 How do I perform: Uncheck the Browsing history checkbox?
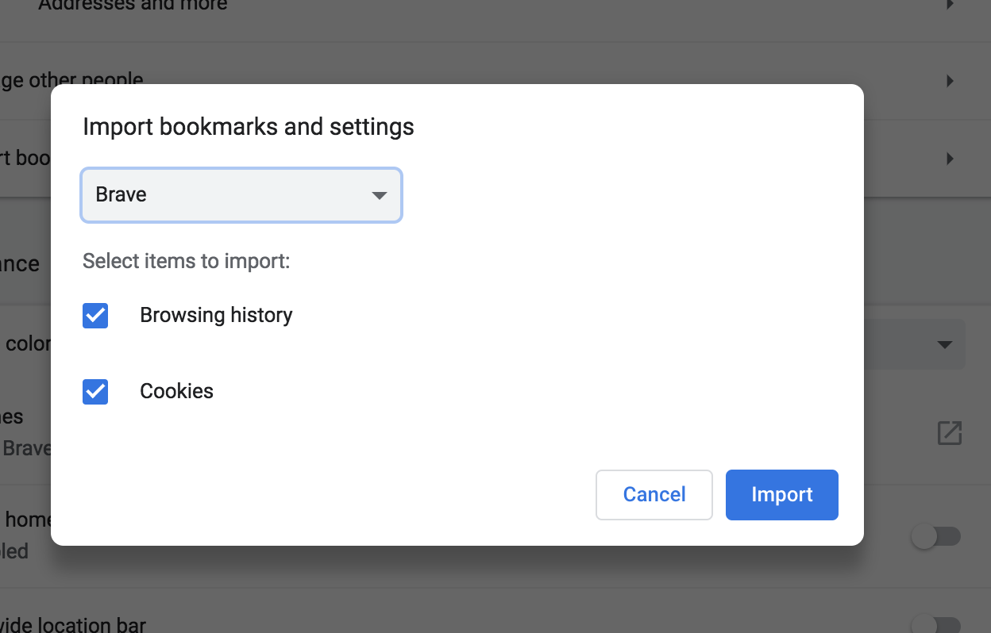pos(95,316)
